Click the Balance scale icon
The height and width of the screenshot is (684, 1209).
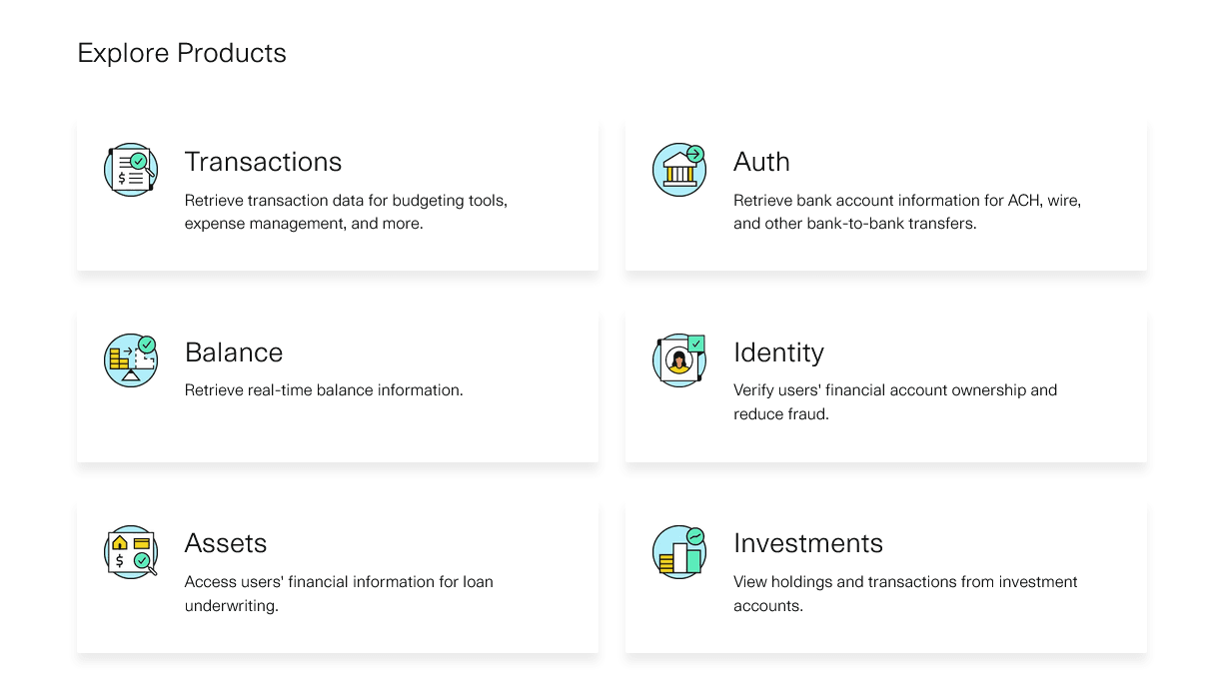tap(131, 360)
